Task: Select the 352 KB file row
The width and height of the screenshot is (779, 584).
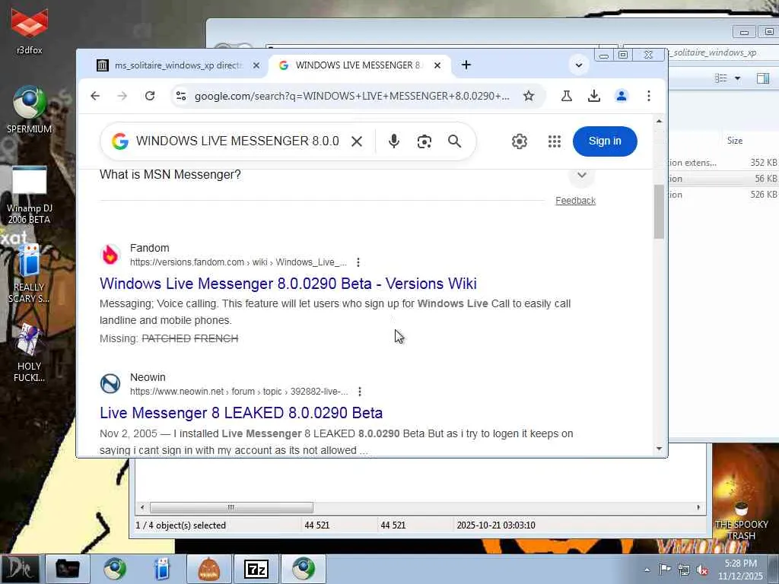Action: (x=723, y=163)
